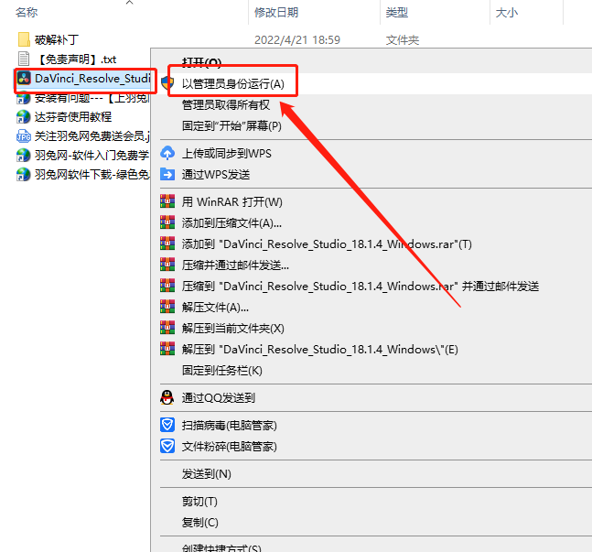Select the 【免责声明】.txt file name
This screenshot has width=592, height=552.
[x=76, y=60]
